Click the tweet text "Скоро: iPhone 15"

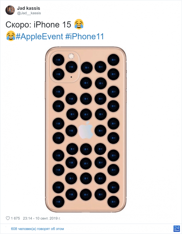(38, 24)
